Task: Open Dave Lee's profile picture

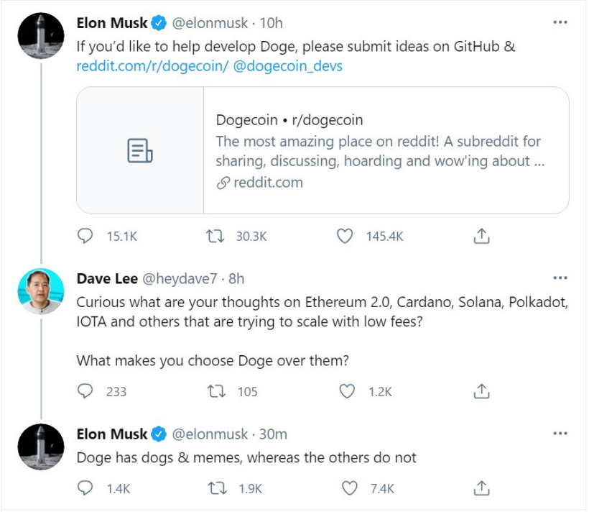Action: click(40, 291)
